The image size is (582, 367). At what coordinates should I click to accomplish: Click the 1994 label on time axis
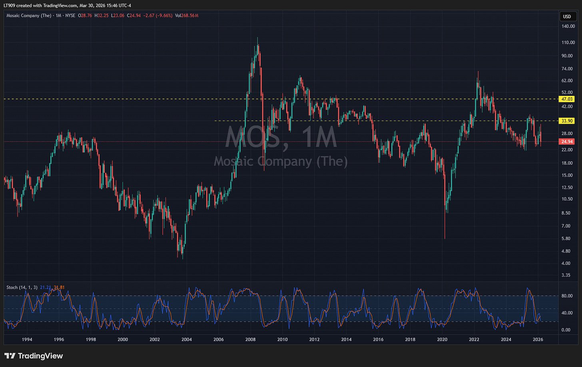[x=27, y=340]
